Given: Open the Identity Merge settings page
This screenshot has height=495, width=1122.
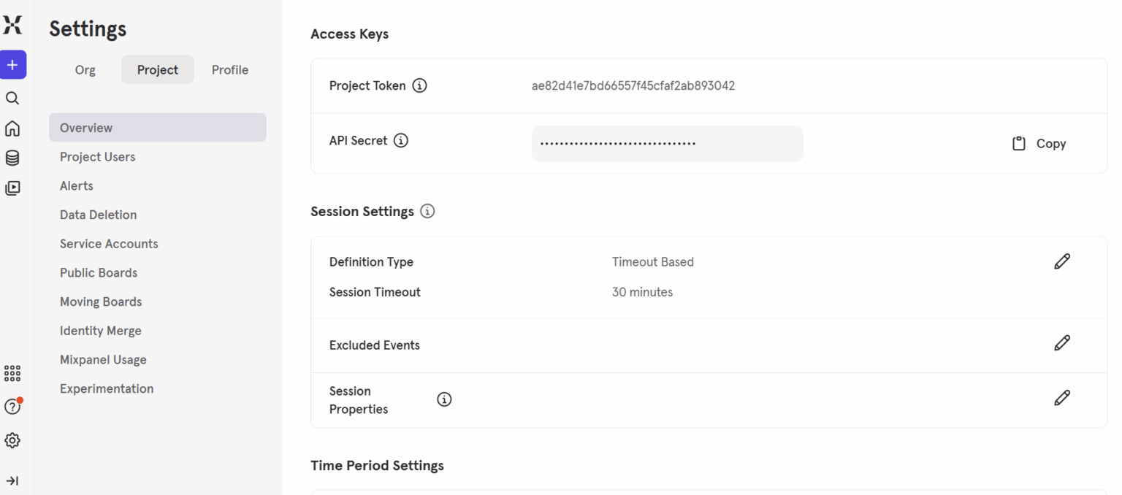Looking at the screenshot, I should click(100, 330).
